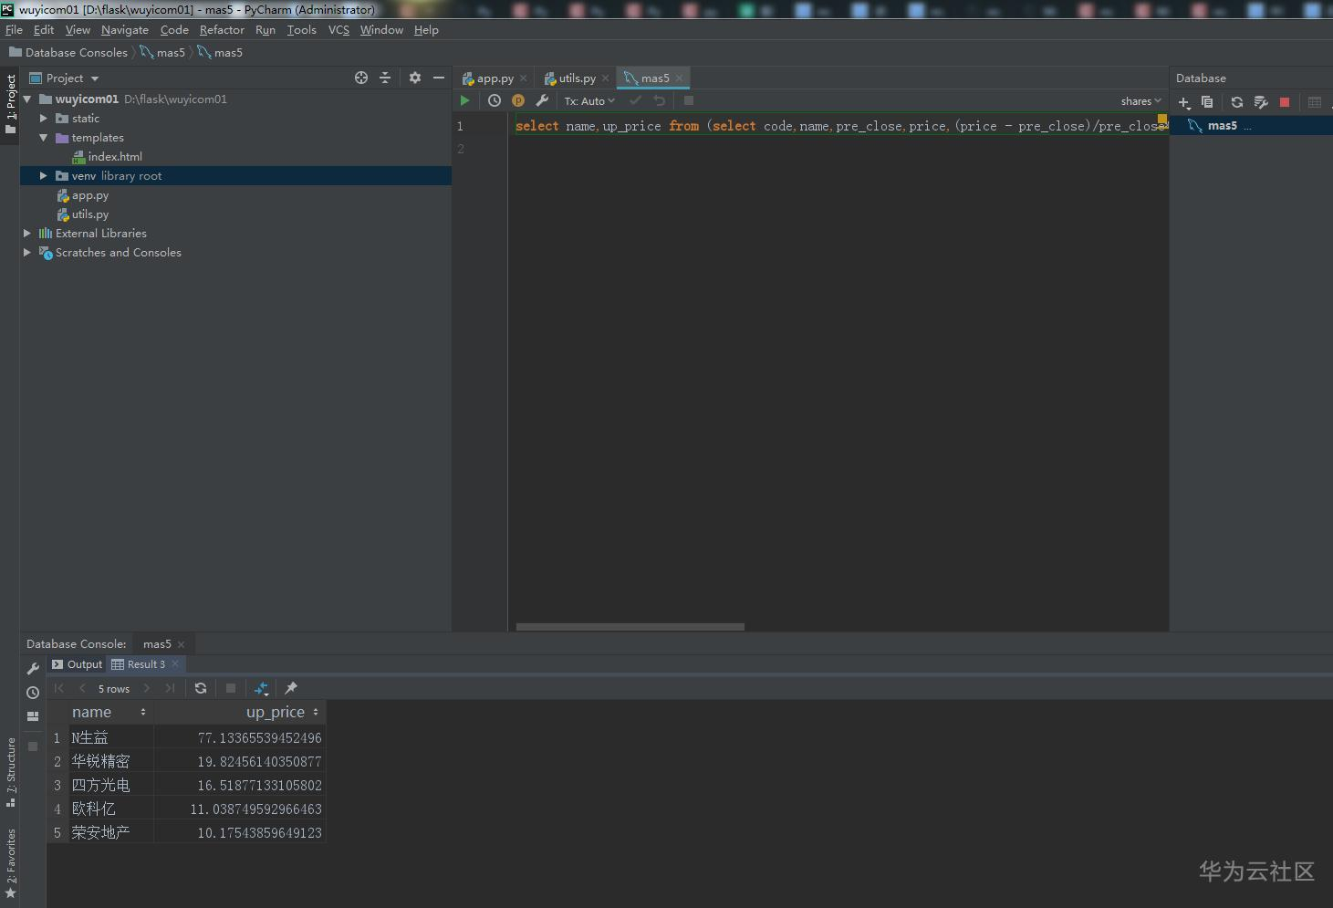This screenshot has height=908, width=1333.
Task: Open console settings wrench in editor toolbar
Action: pos(542,101)
